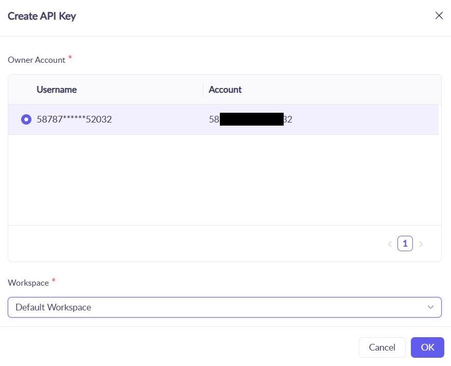Click the Owner Account label
451x366 pixels.
37,60
